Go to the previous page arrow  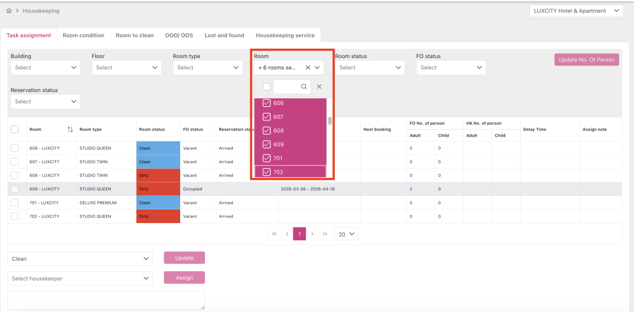287,234
